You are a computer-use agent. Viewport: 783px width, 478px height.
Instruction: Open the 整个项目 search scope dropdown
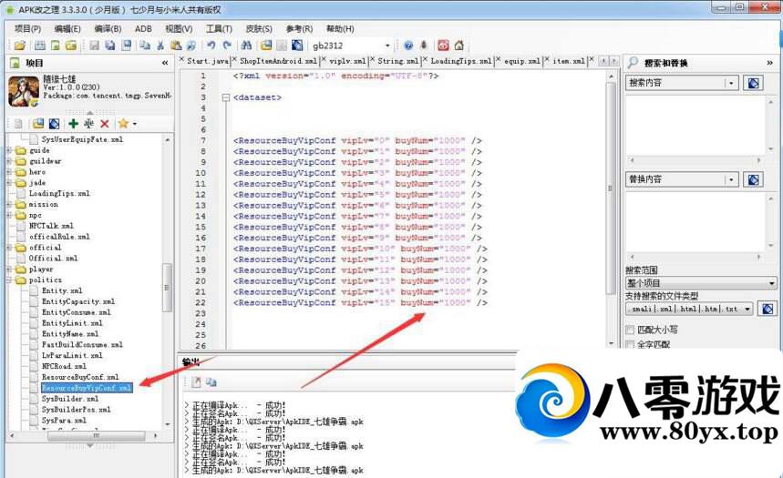771,284
